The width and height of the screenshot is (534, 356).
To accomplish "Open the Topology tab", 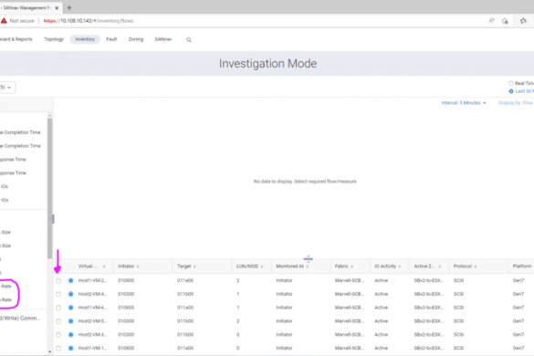I will [54, 39].
